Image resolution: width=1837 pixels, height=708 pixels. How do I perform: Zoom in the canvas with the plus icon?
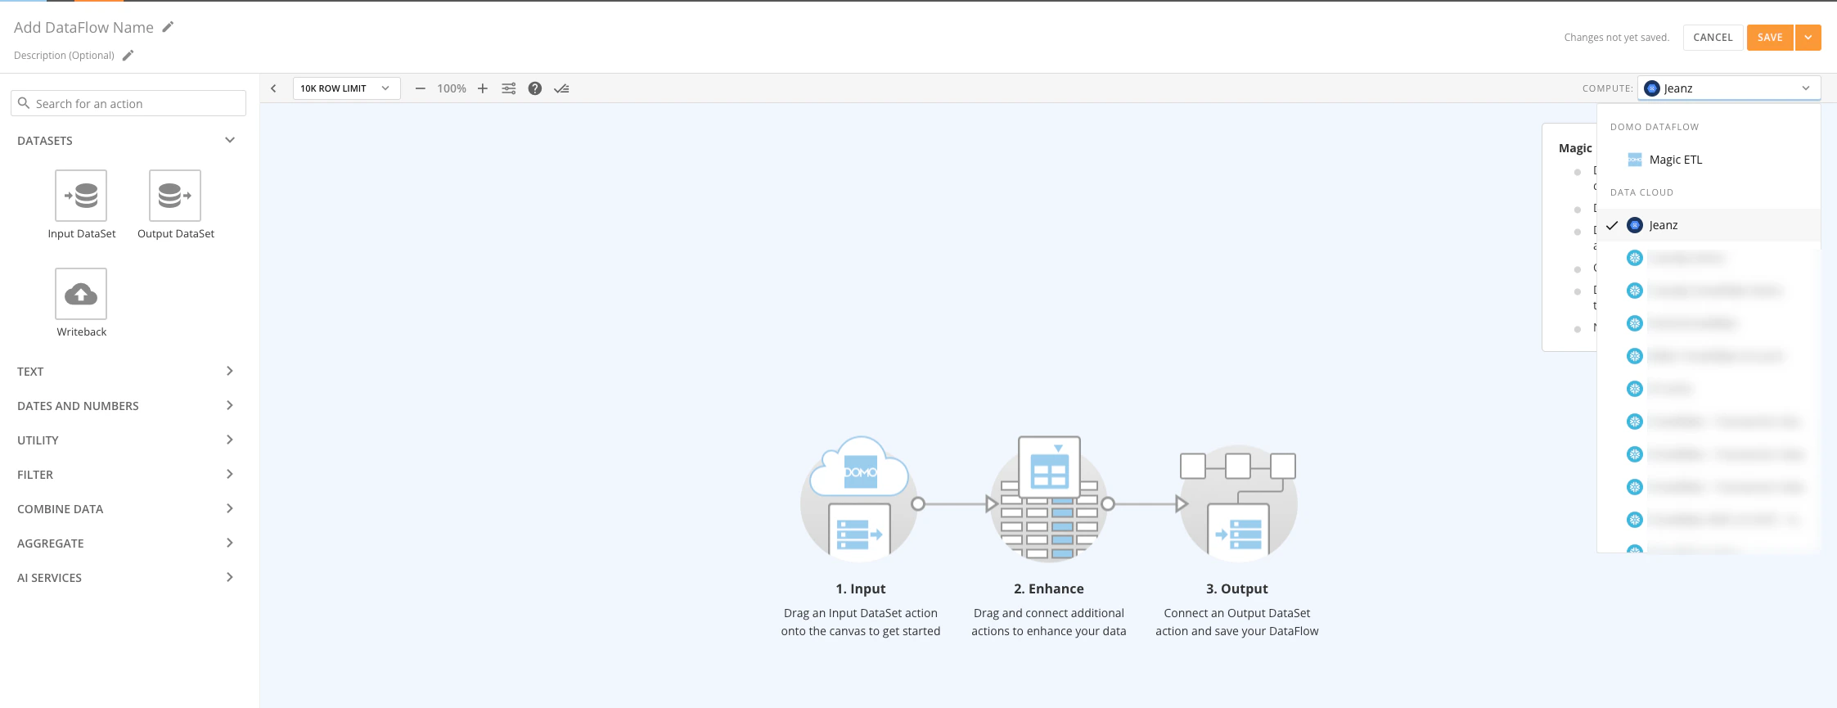[483, 88]
